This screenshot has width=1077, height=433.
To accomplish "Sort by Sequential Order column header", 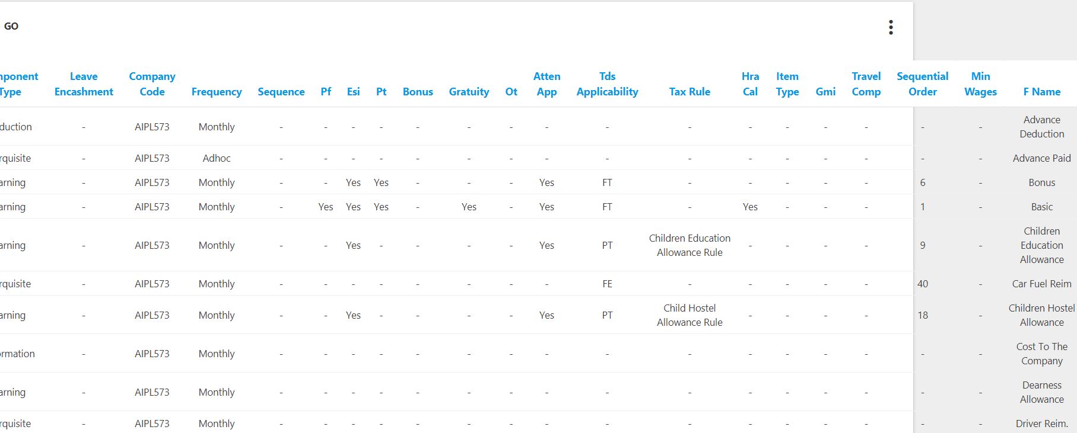I will pos(923,84).
